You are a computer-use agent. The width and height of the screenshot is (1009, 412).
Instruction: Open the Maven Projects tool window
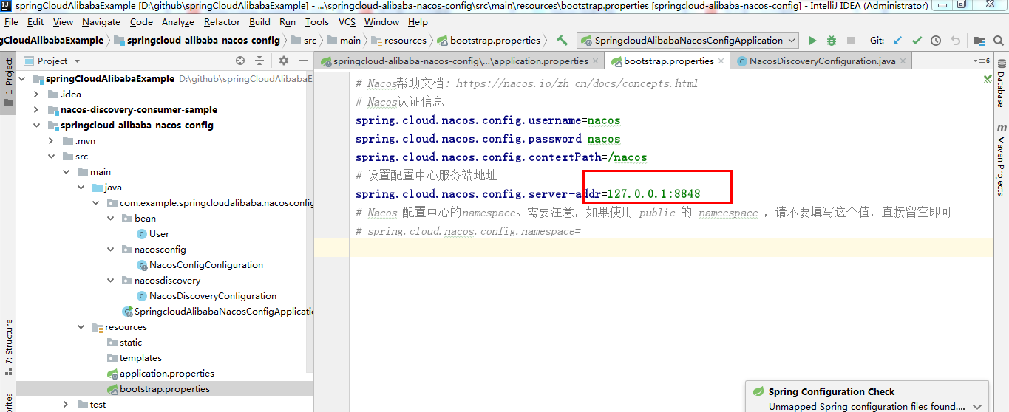tap(1001, 159)
